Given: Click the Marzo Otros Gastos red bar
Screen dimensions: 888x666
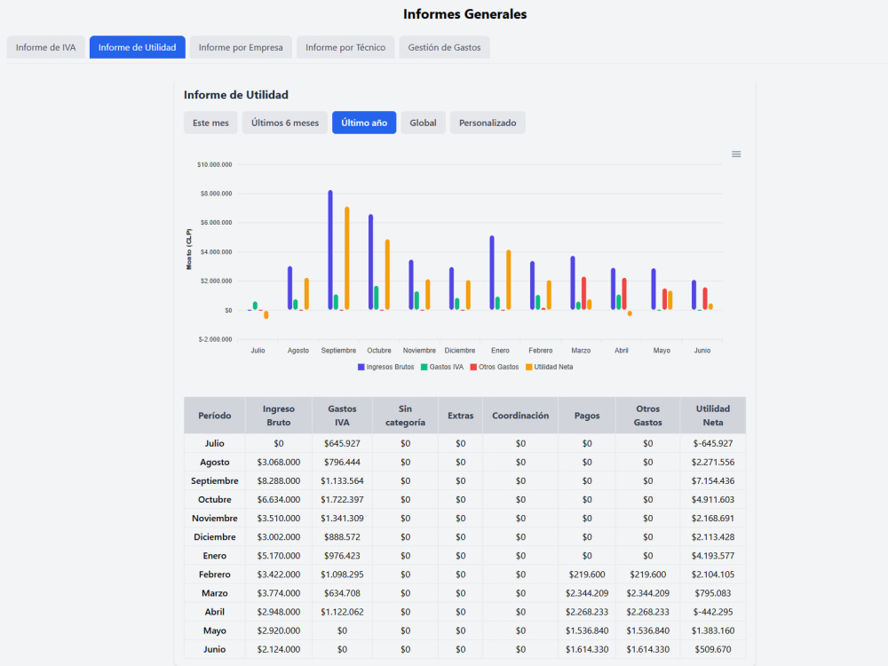Looking at the screenshot, I should 584,293.
